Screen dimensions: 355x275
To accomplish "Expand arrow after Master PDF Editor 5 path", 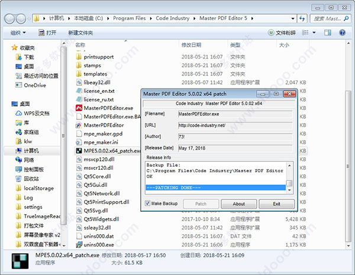I will pos(252,18).
